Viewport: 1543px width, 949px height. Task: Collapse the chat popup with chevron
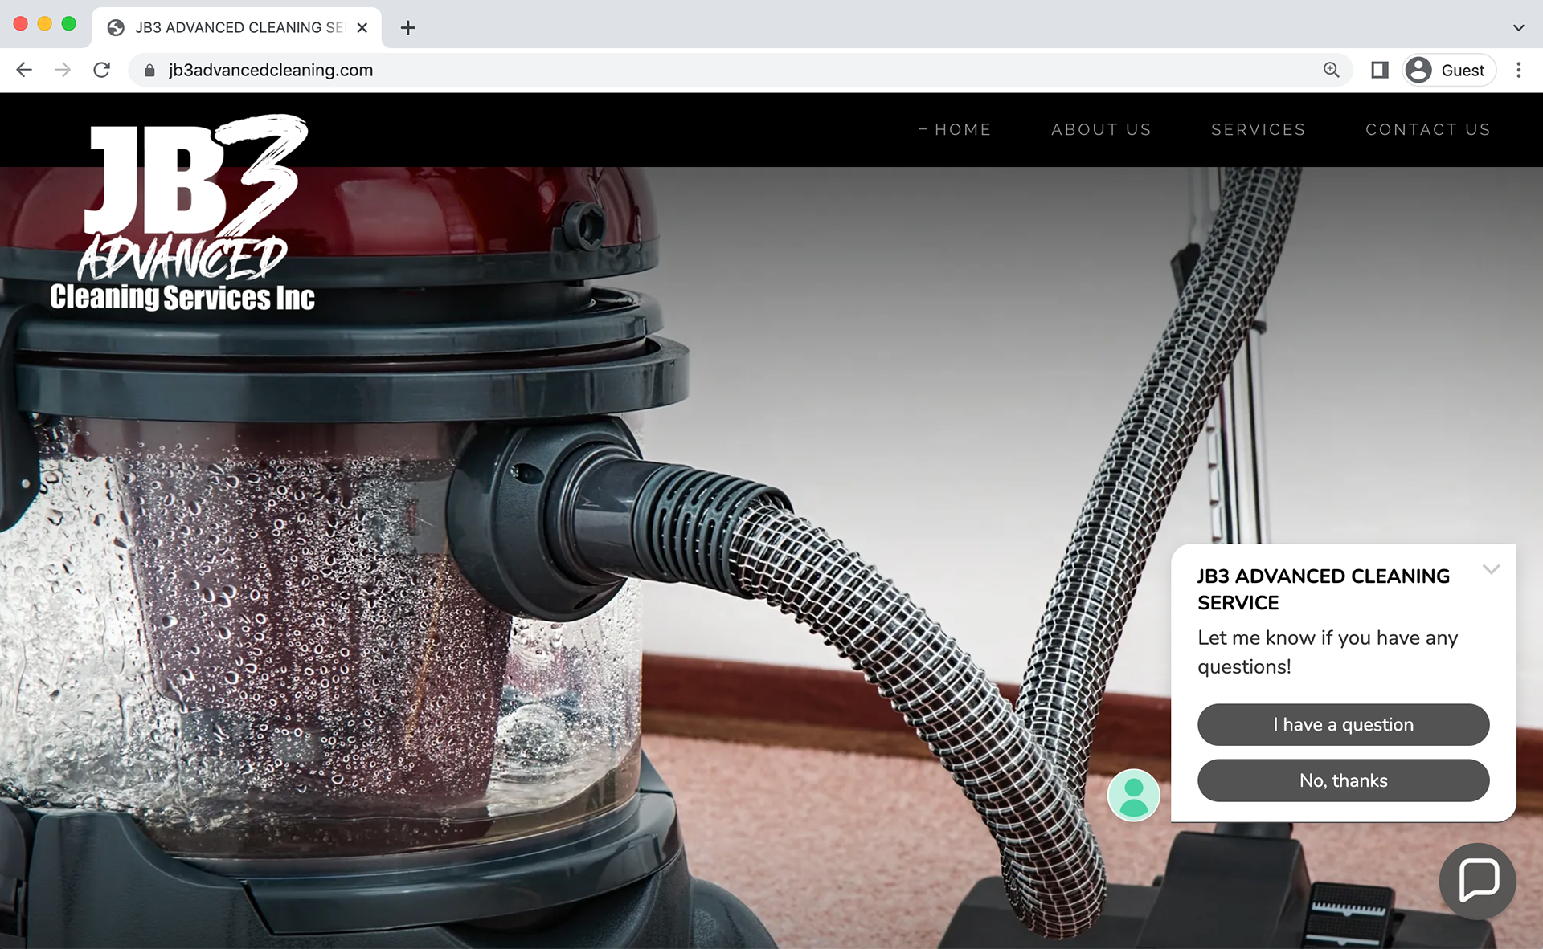coord(1492,569)
